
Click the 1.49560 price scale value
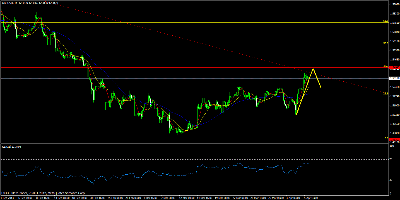pos(395,124)
